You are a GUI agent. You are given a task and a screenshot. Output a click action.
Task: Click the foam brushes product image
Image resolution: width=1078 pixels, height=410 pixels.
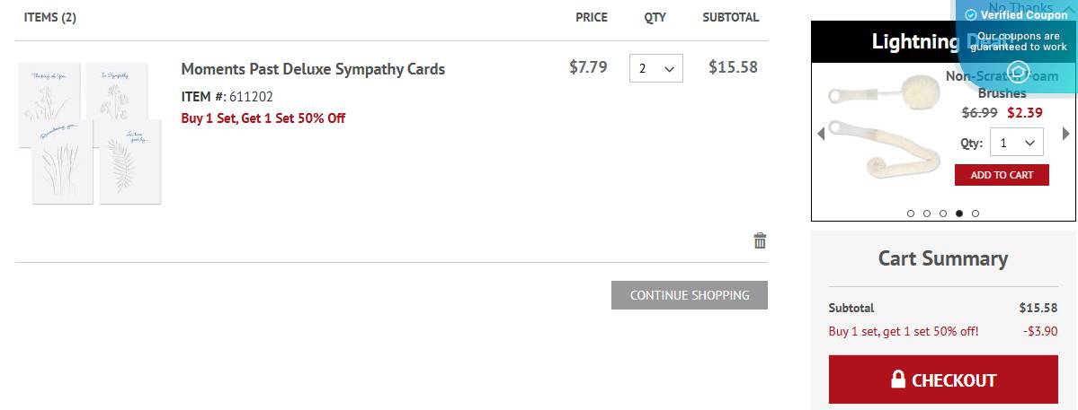click(x=881, y=133)
